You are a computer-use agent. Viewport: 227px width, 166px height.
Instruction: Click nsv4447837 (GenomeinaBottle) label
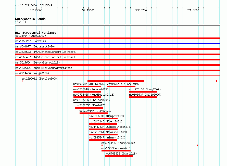pos(110,127)
